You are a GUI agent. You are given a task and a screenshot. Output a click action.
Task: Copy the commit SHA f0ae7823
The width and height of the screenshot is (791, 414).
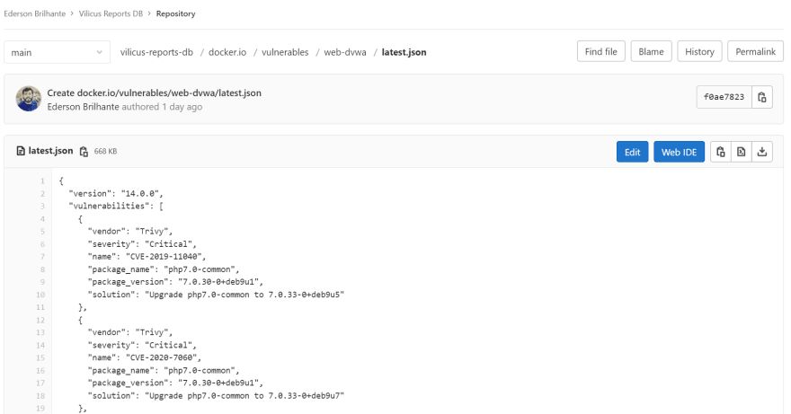pos(761,99)
